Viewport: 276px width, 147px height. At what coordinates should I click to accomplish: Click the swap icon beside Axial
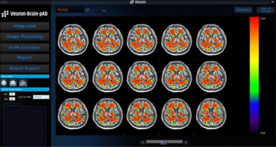tap(88, 10)
